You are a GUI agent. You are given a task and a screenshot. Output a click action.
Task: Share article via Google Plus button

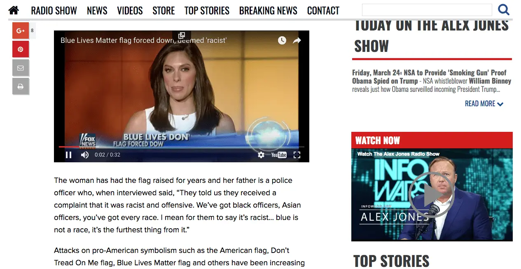(20, 30)
